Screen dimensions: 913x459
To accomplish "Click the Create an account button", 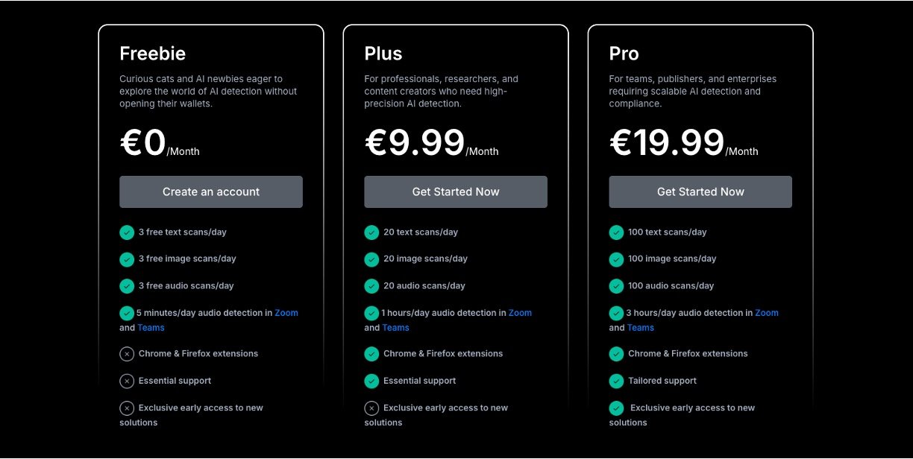I will pyautogui.click(x=211, y=191).
